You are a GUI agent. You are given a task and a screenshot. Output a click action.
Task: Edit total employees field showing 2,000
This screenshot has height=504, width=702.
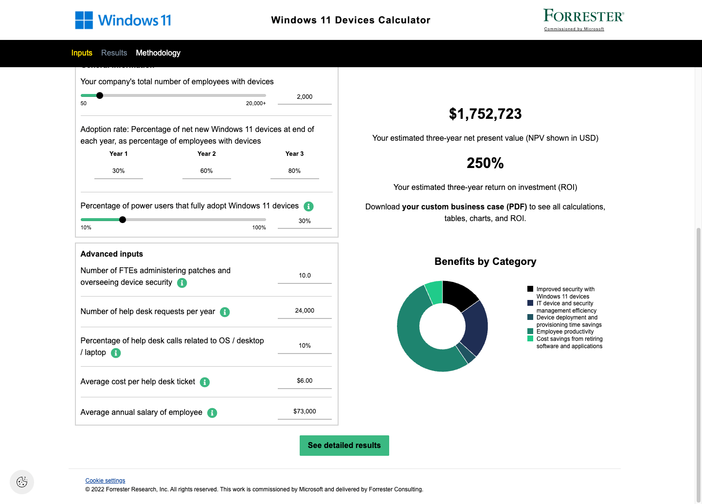click(305, 97)
